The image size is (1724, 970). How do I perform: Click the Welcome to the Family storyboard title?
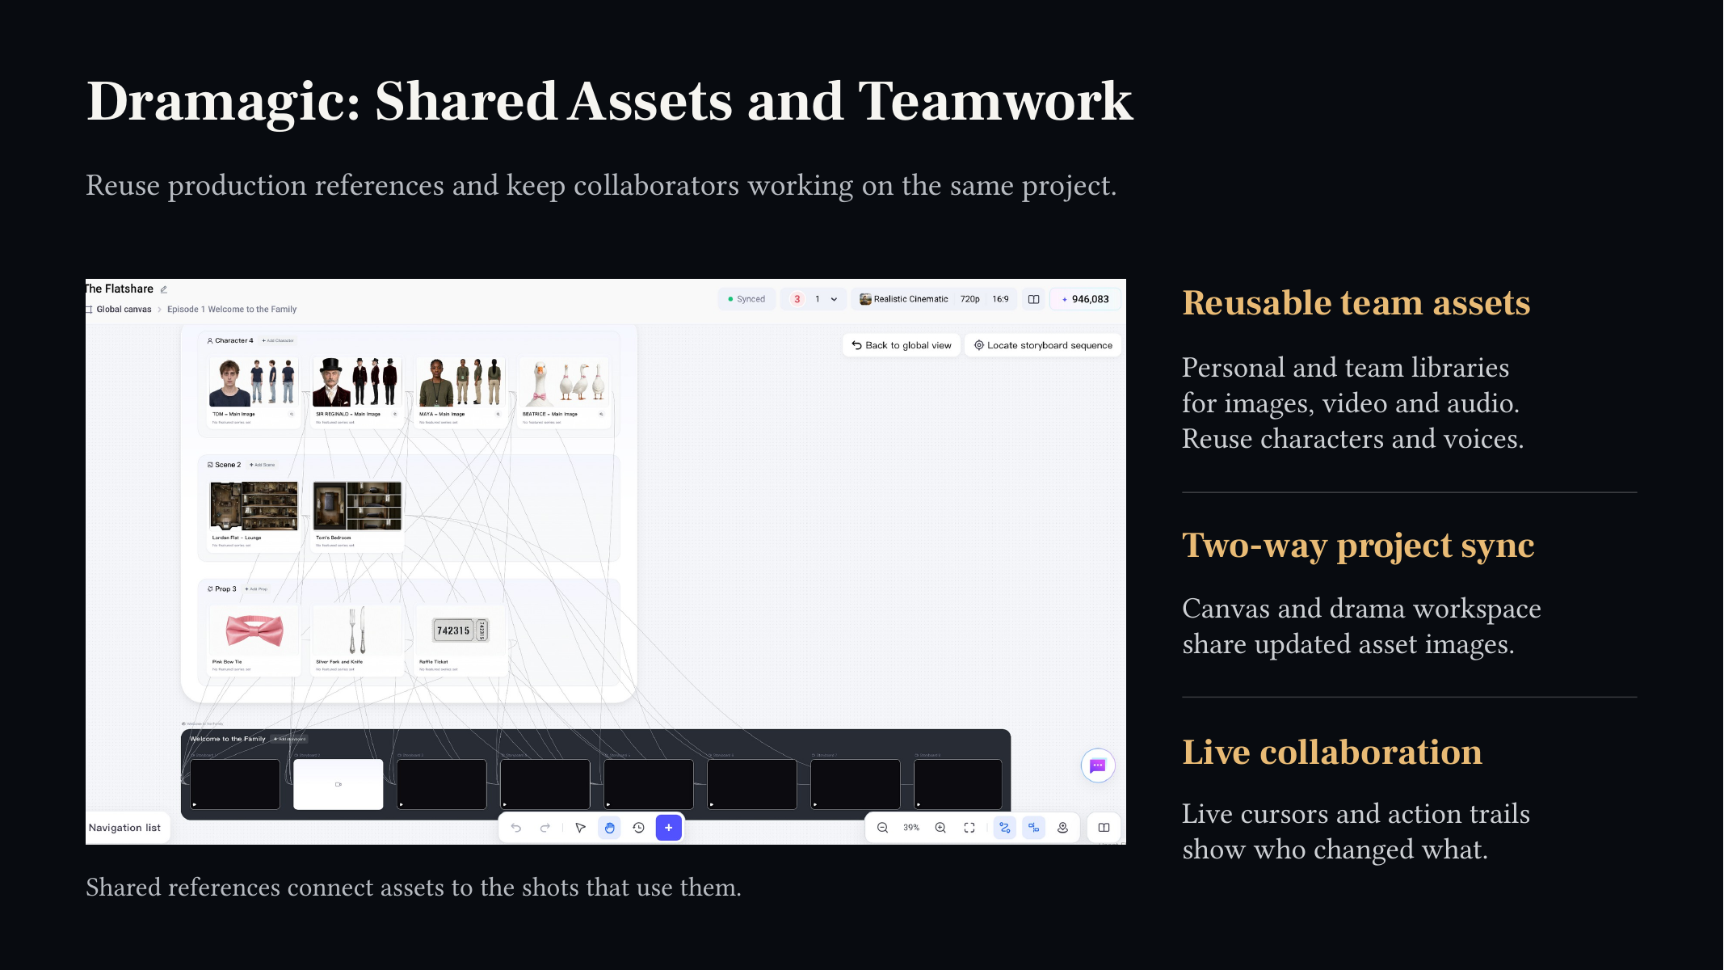pyautogui.click(x=227, y=739)
